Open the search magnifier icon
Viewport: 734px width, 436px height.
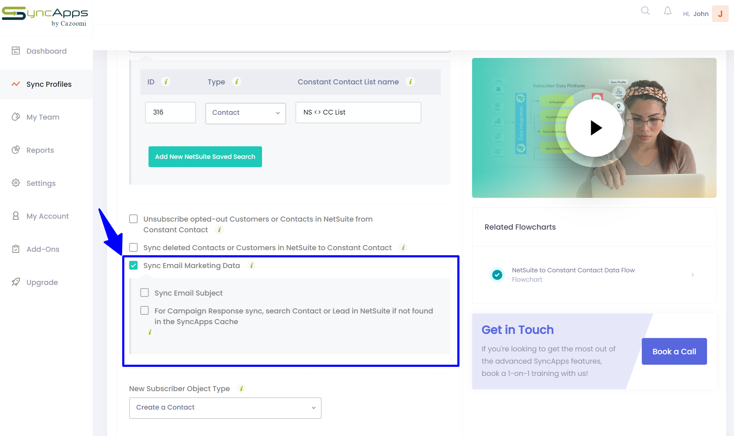645,11
